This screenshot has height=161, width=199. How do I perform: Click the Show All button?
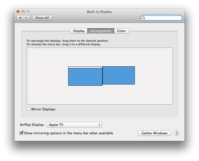[x=42, y=18]
